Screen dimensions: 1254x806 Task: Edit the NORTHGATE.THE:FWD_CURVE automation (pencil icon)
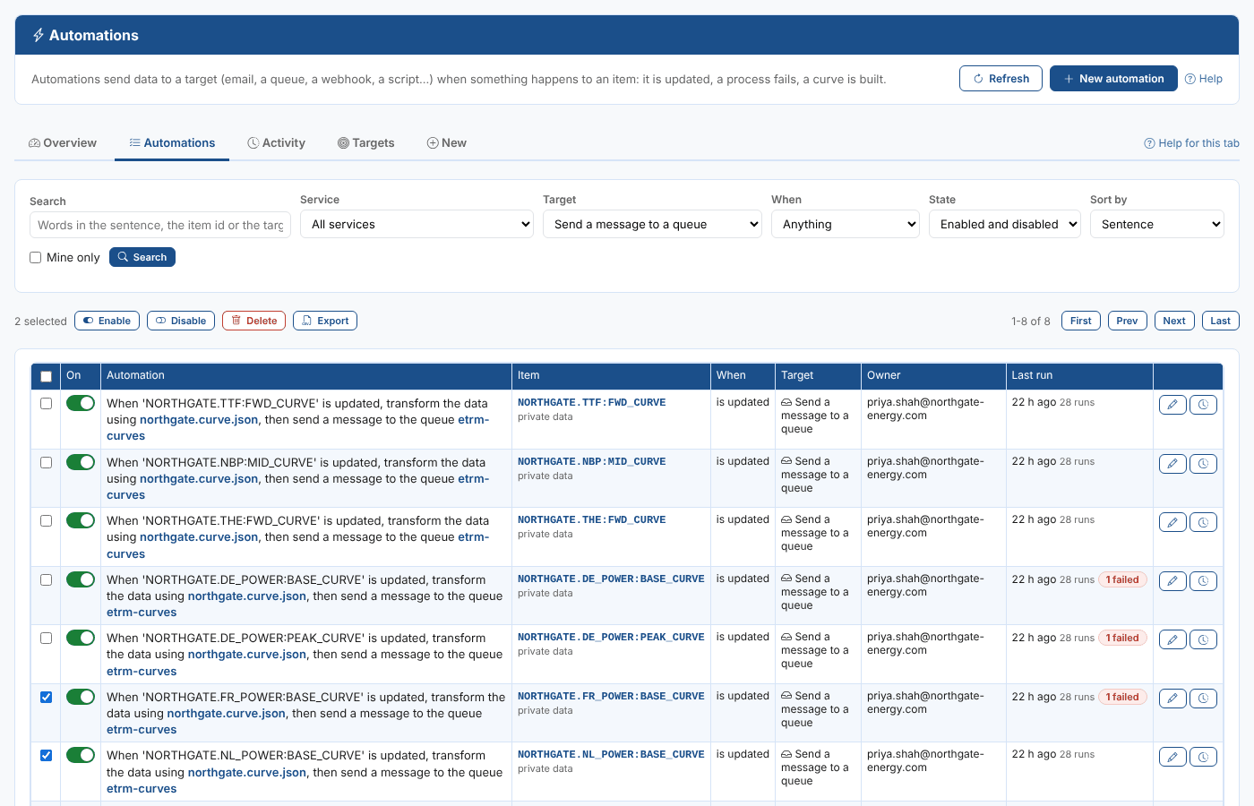1172,522
